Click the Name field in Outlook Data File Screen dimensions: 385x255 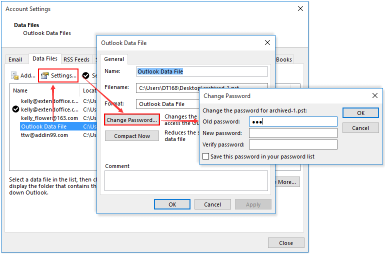[202, 71]
